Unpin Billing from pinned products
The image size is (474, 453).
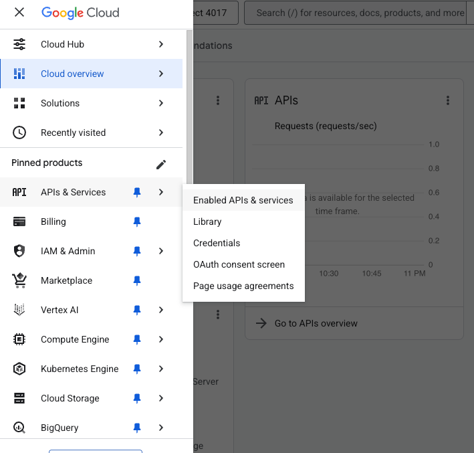pos(137,221)
